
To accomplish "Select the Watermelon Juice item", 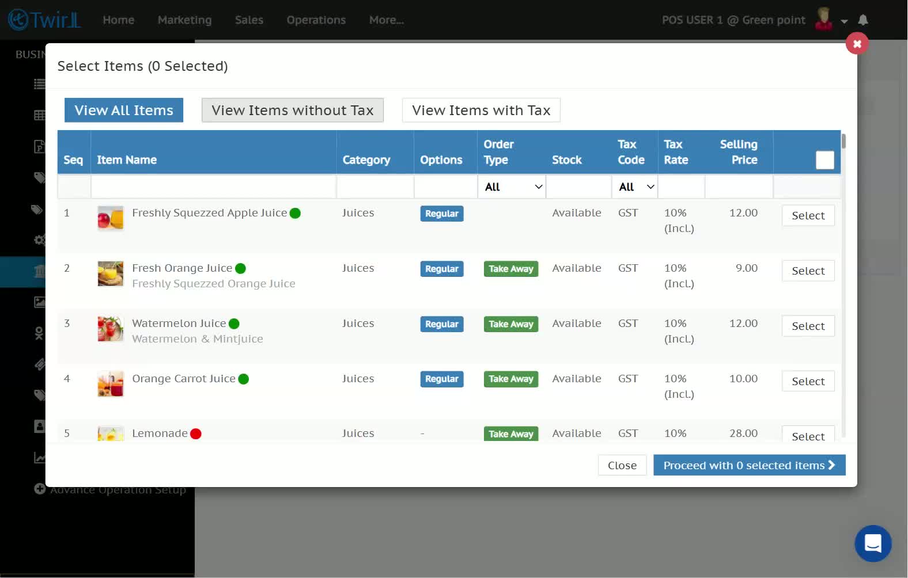I will 808,326.
